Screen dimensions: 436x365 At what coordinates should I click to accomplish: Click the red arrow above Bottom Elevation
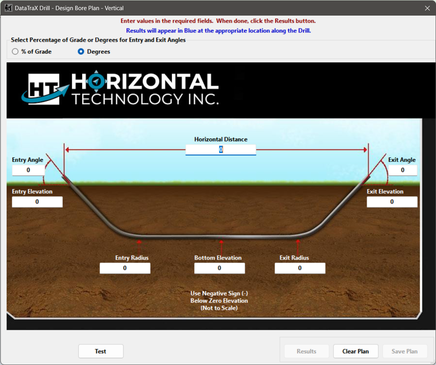(222, 246)
